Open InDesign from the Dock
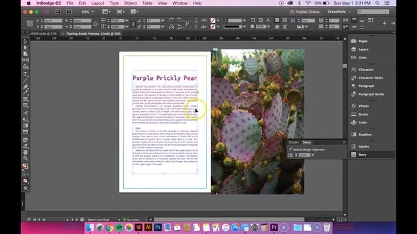The image size is (417, 234). coord(138,227)
